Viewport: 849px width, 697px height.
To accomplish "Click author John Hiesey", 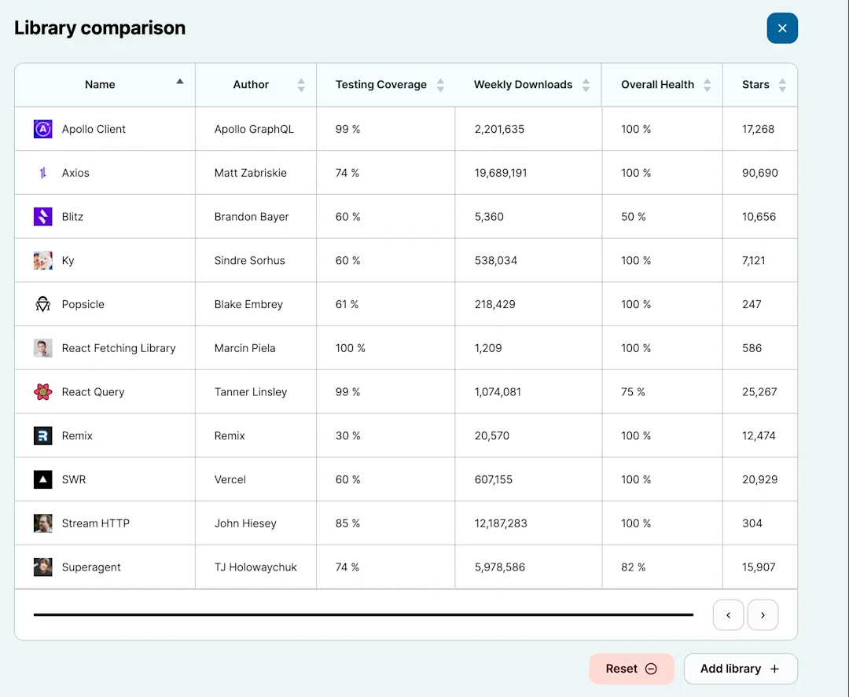I will pos(245,523).
